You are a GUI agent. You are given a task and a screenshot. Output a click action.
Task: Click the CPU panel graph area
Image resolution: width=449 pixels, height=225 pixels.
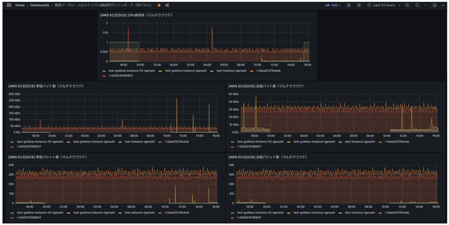[209, 42]
